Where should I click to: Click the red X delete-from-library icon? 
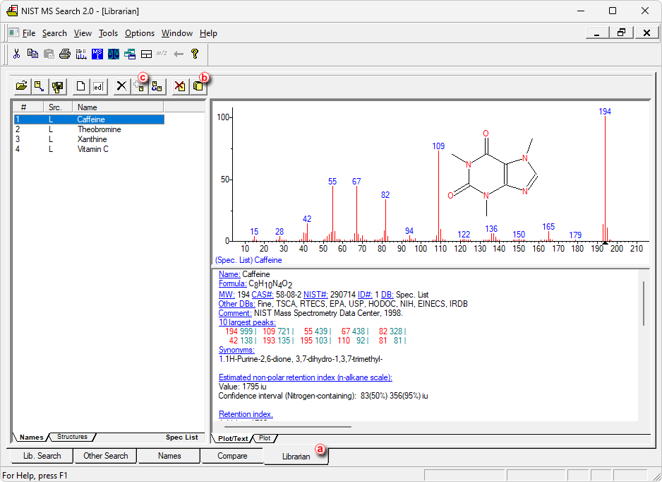coord(180,86)
